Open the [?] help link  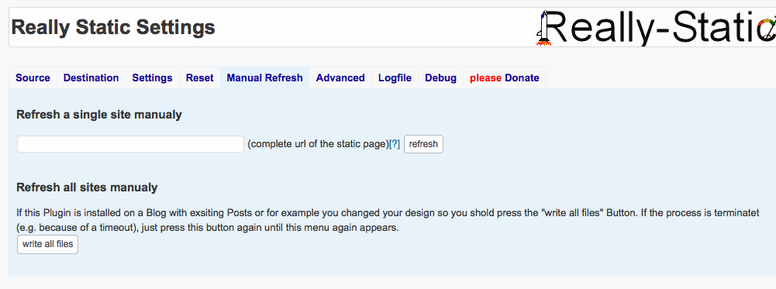[x=395, y=144]
